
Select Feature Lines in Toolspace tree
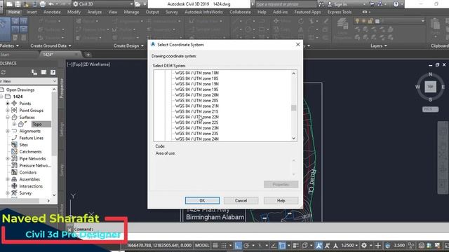click(31, 138)
